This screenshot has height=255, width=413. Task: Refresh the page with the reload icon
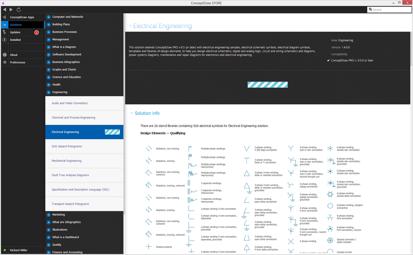[18, 9]
